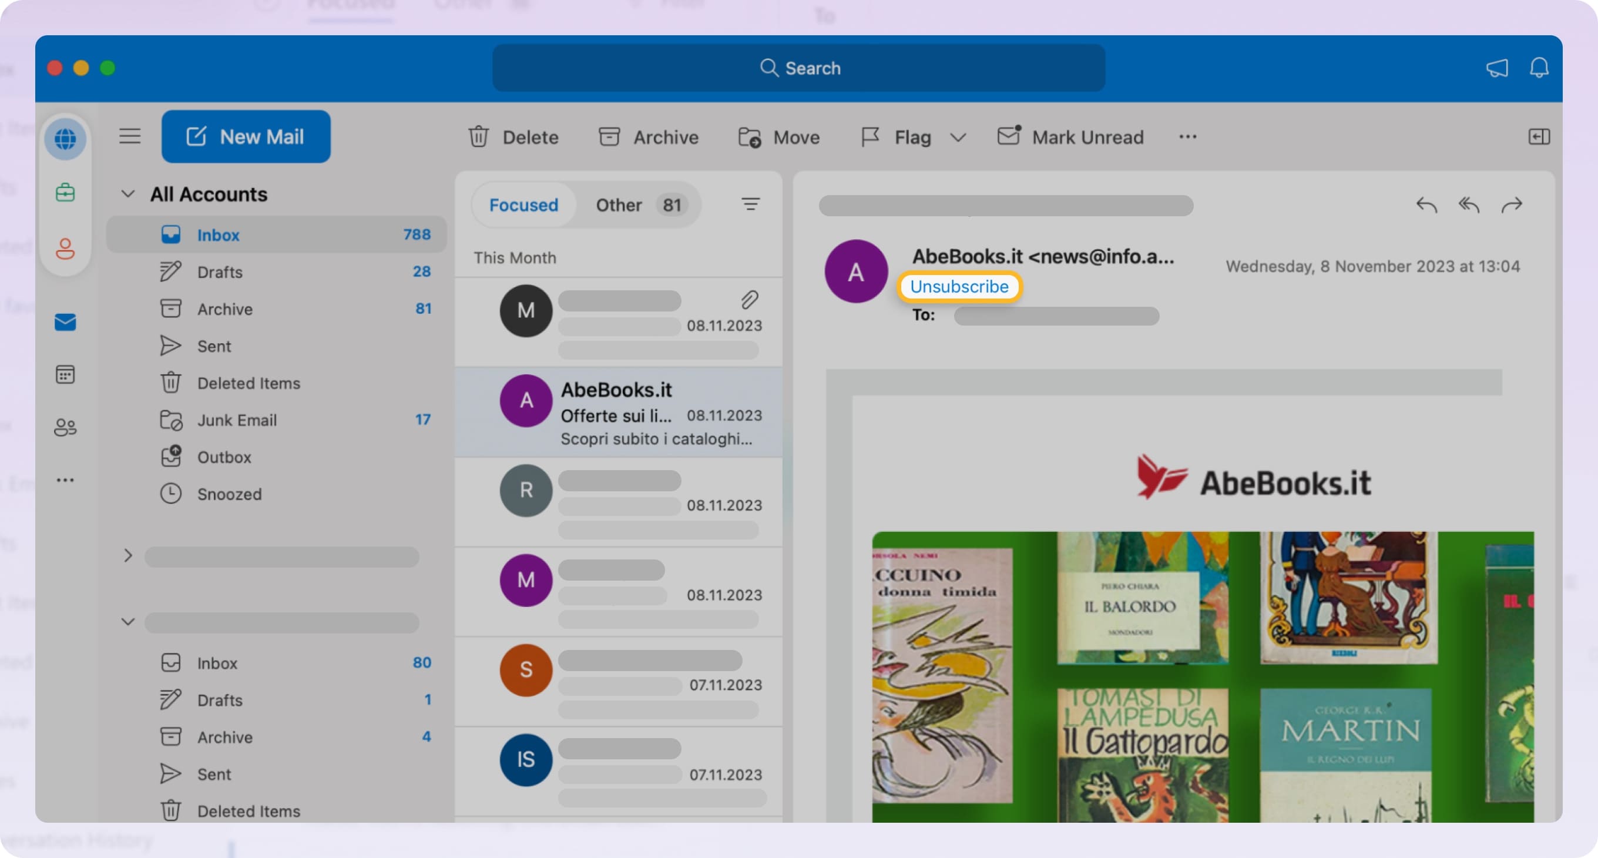Viewport: 1598px width, 858px height.
Task: Delete the selected email via toolbar
Action: (x=513, y=137)
